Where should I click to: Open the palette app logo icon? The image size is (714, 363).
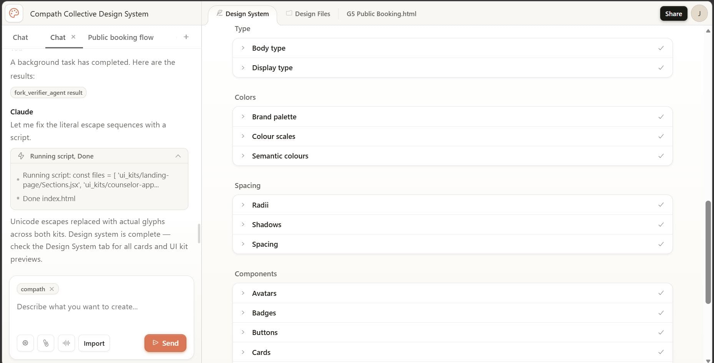[x=14, y=13]
